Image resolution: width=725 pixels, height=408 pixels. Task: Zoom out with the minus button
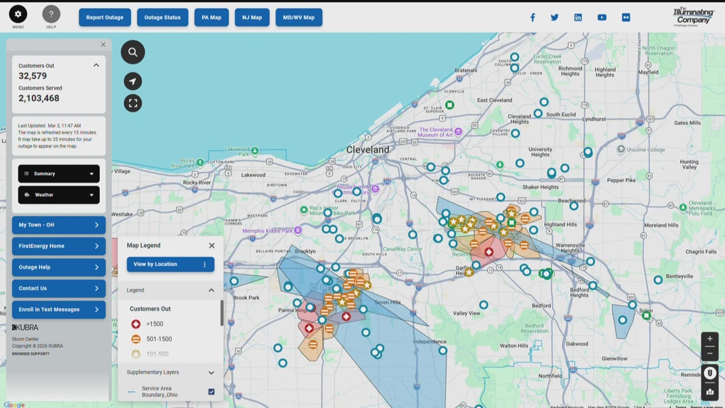coord(710,353)
